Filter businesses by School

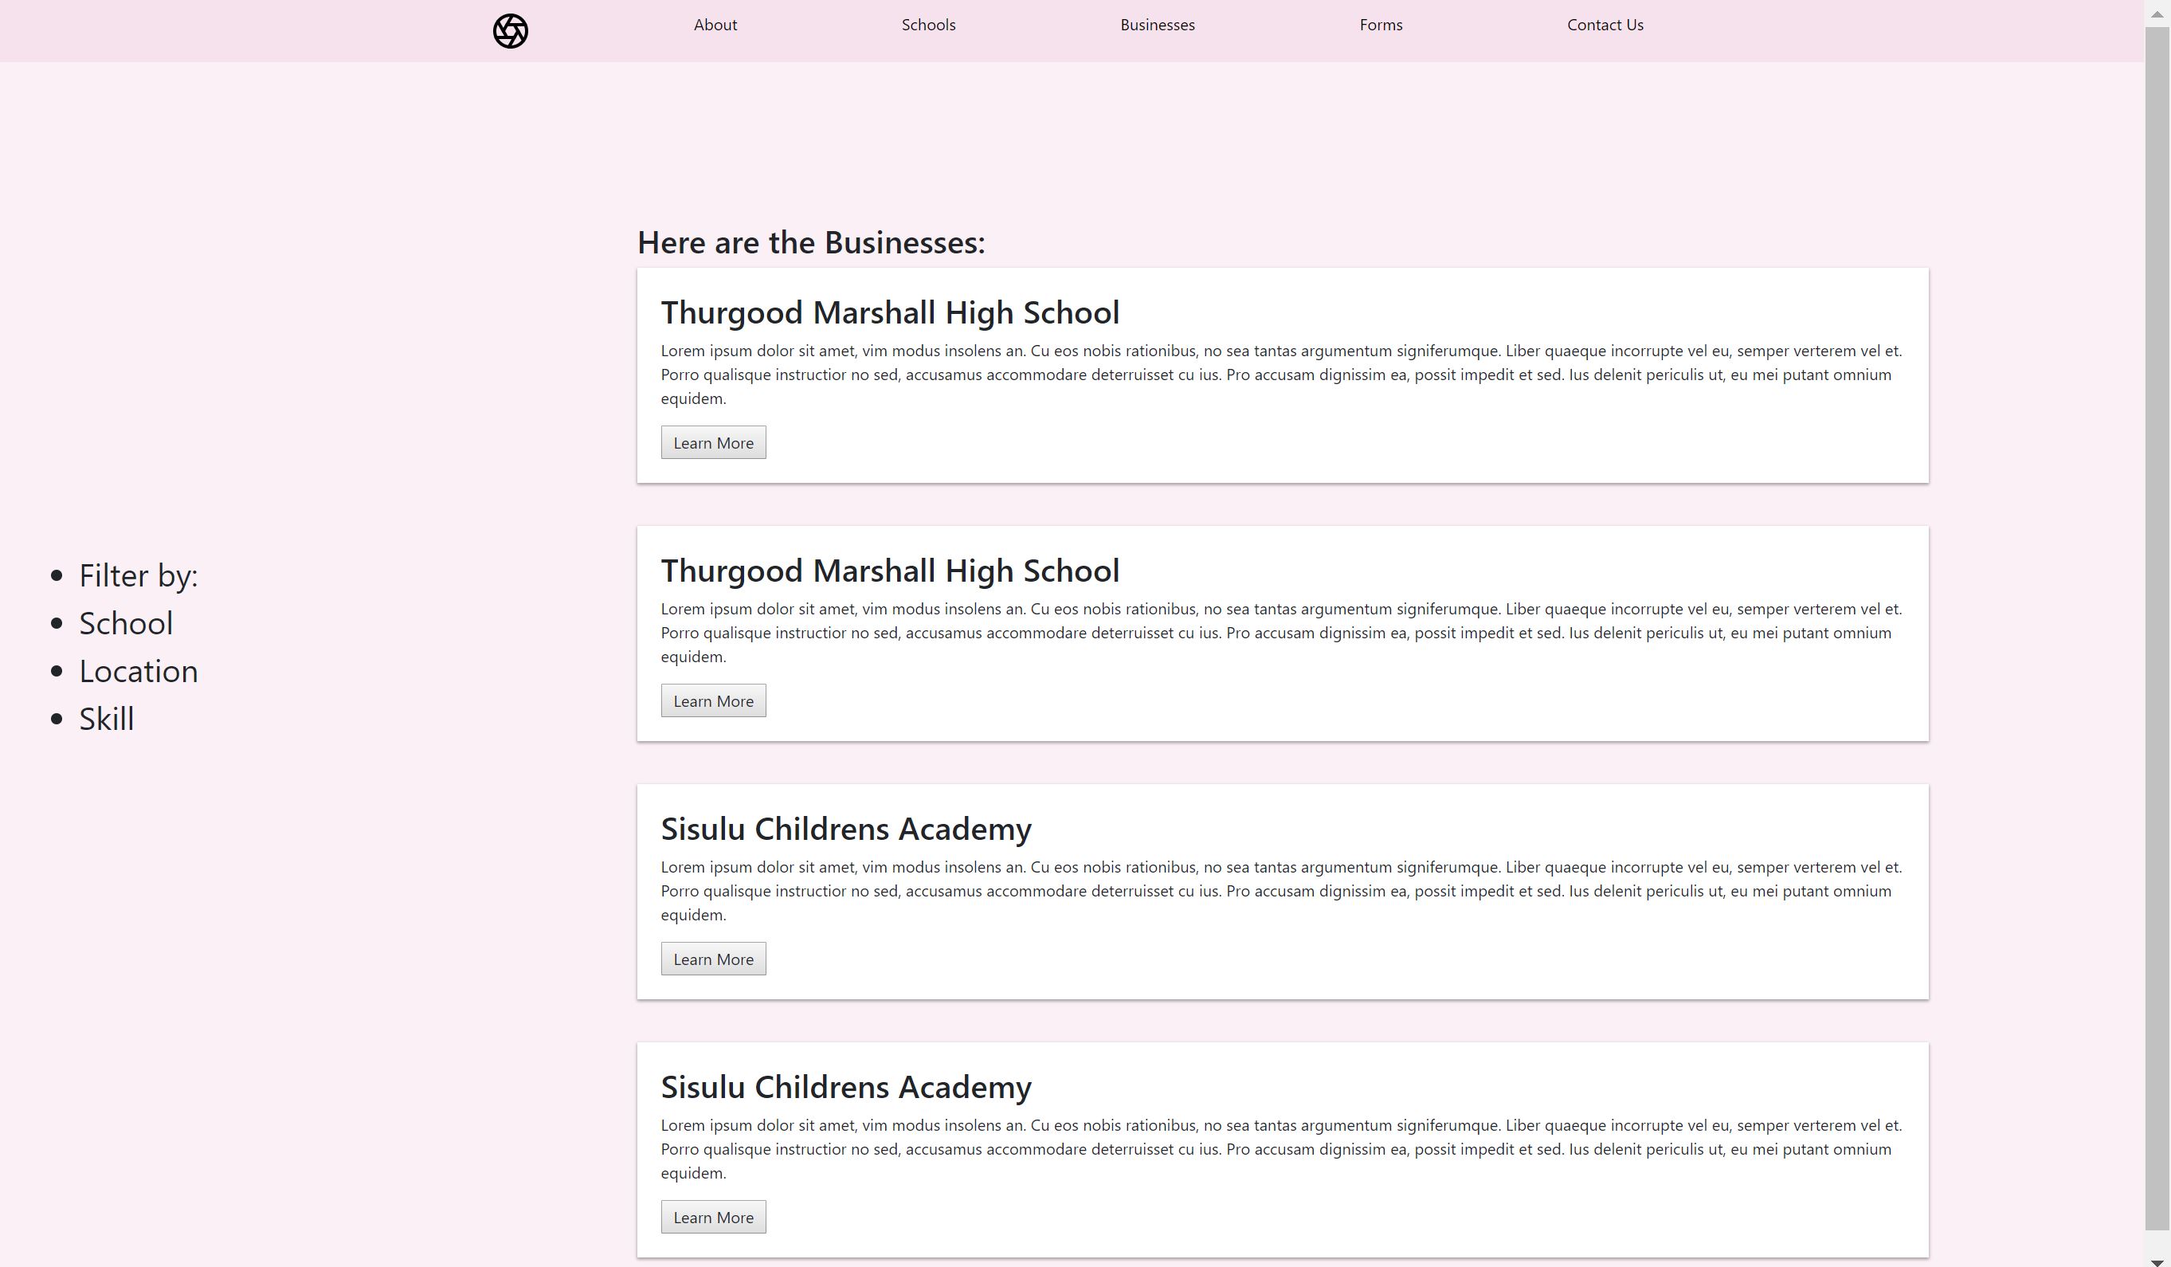126,623
